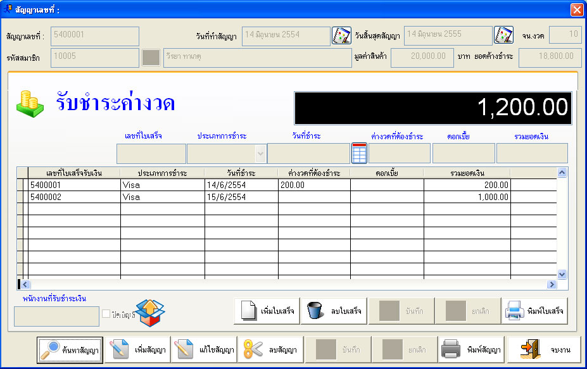Viewport: 587px width, 369px height.
Task: Select receipt row 5400002 in the table
Action: pos(74,197)
